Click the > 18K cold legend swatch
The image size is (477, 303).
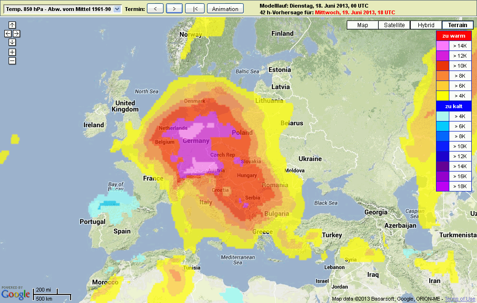[x=443, y=186]
